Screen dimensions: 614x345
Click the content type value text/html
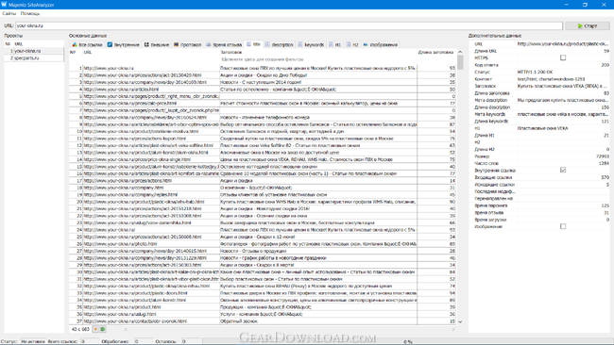(x=552, y=79)
